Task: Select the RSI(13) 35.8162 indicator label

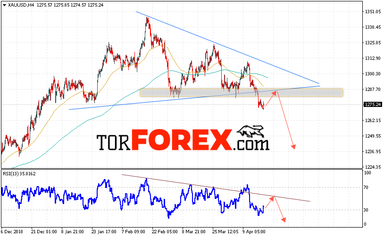Action: (x=19, y=174)
